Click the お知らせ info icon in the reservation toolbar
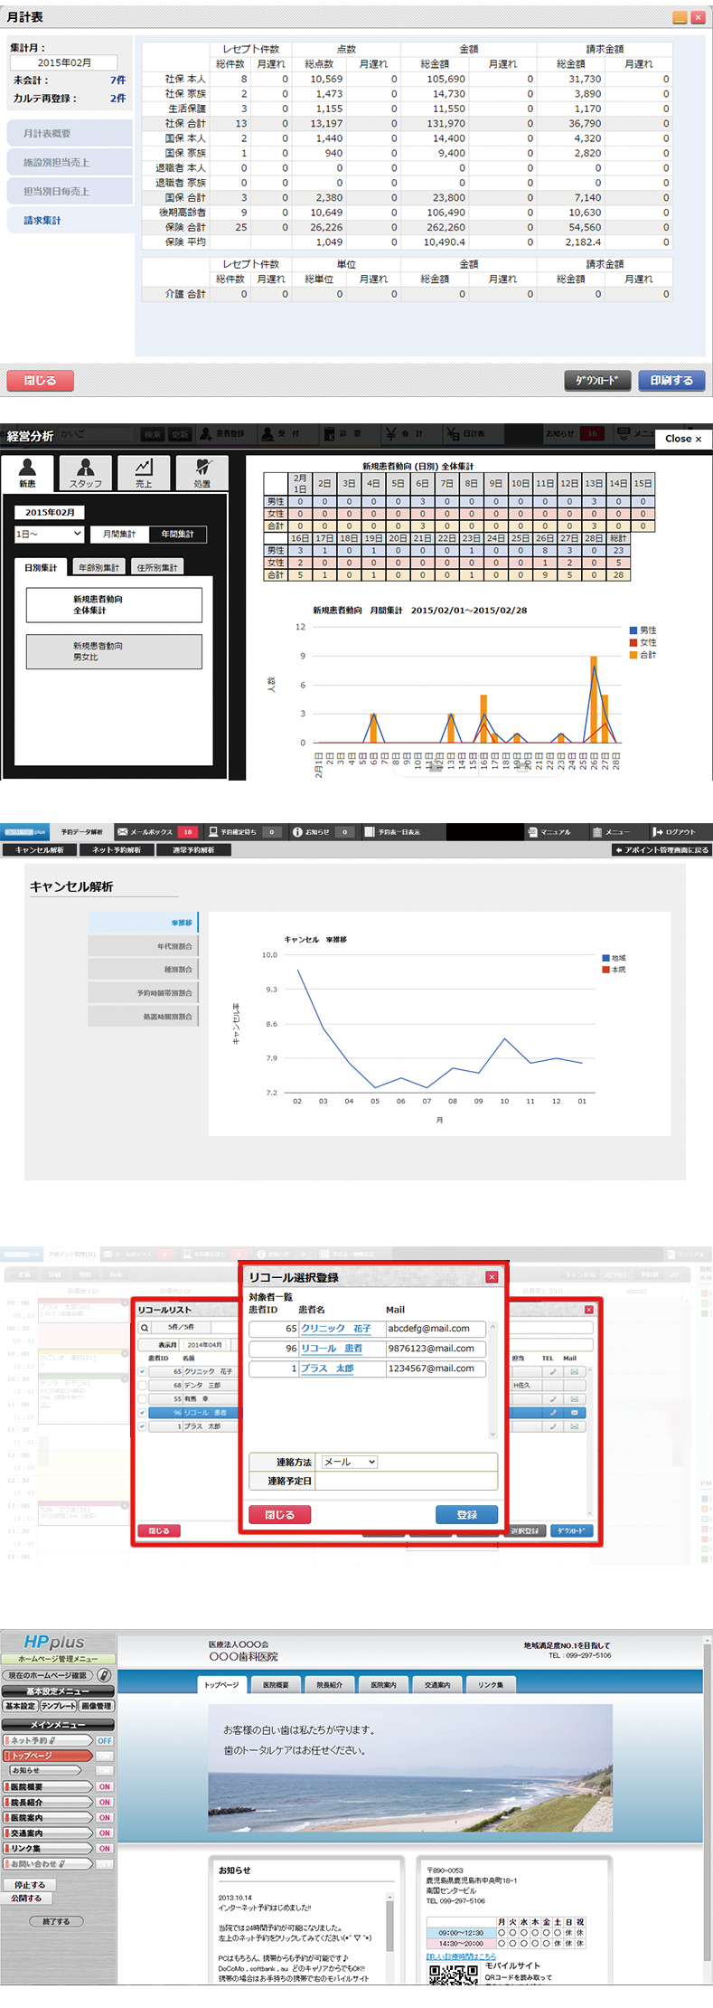This screenshot has width=713, height=2008. tap(297, 831)
